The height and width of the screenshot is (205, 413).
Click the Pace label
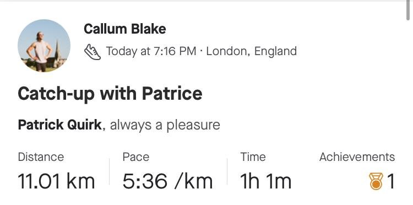coord(136,157)
